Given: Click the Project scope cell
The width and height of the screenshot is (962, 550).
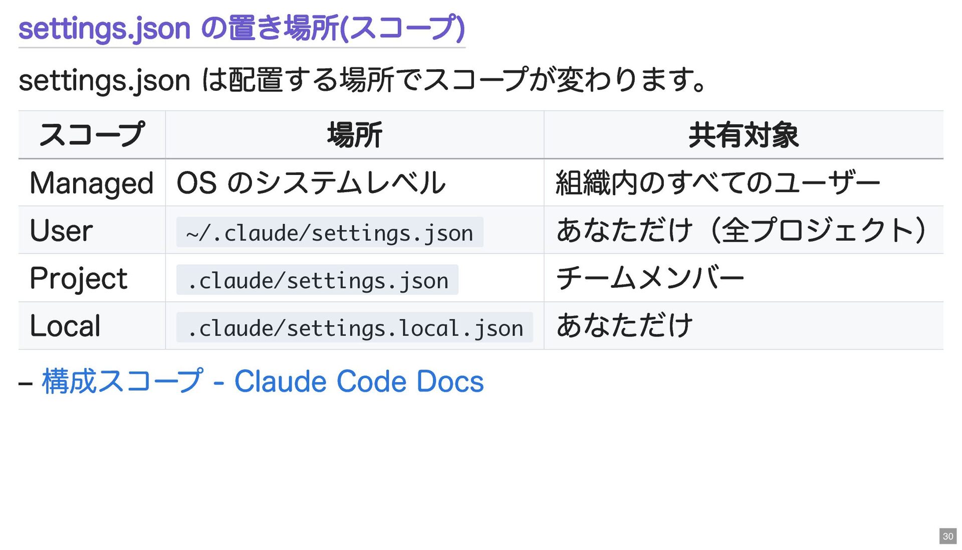Looking at the screenshot, I should 79,278.
